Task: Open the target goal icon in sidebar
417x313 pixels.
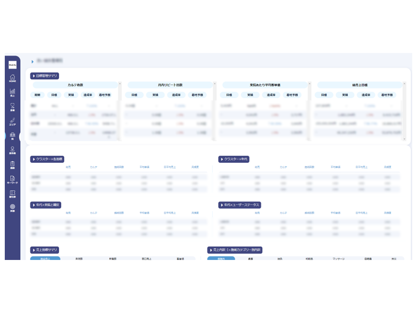Action: (12, 207)
